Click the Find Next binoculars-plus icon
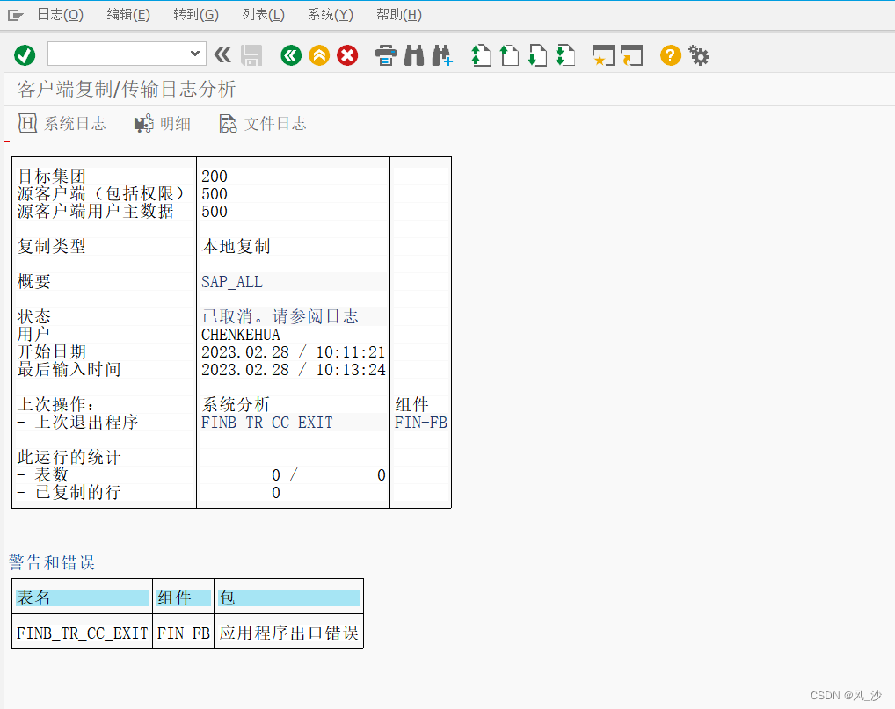The image size is (895, 709). click(x=442, y=55)
